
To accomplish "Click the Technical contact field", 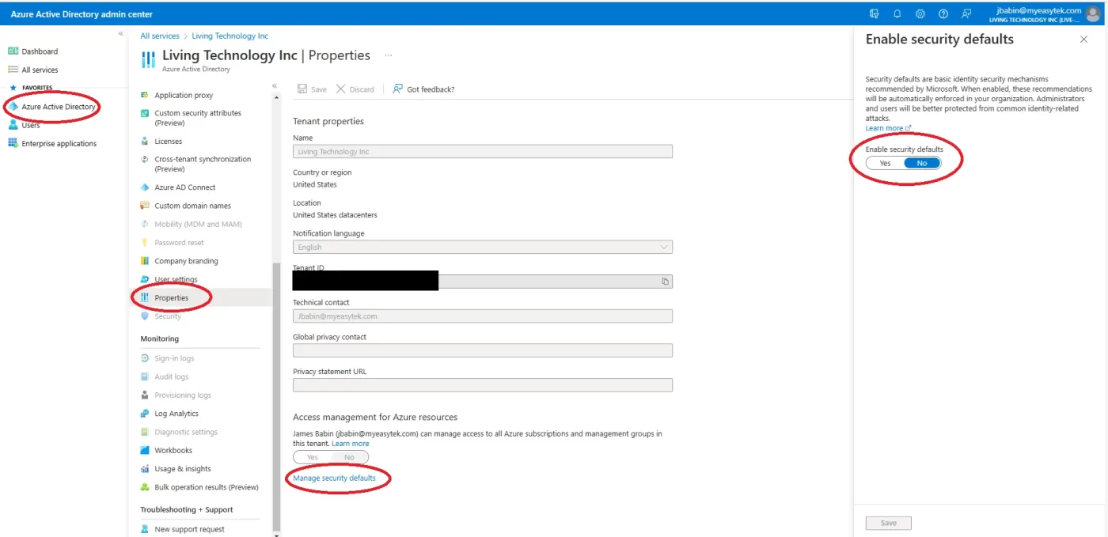I will tap(483, 316).
